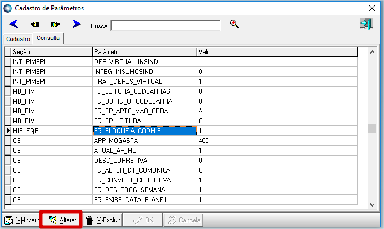Screen dimensions: 384x229
Task: Click the value 400 of APP_MOGASTA
Action: tap(277, 141)
